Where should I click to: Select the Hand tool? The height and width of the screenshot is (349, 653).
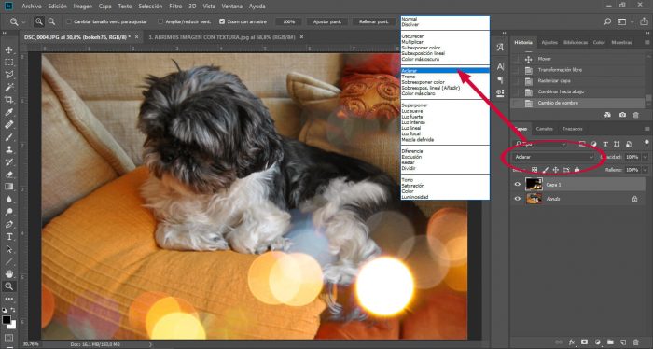8,274
